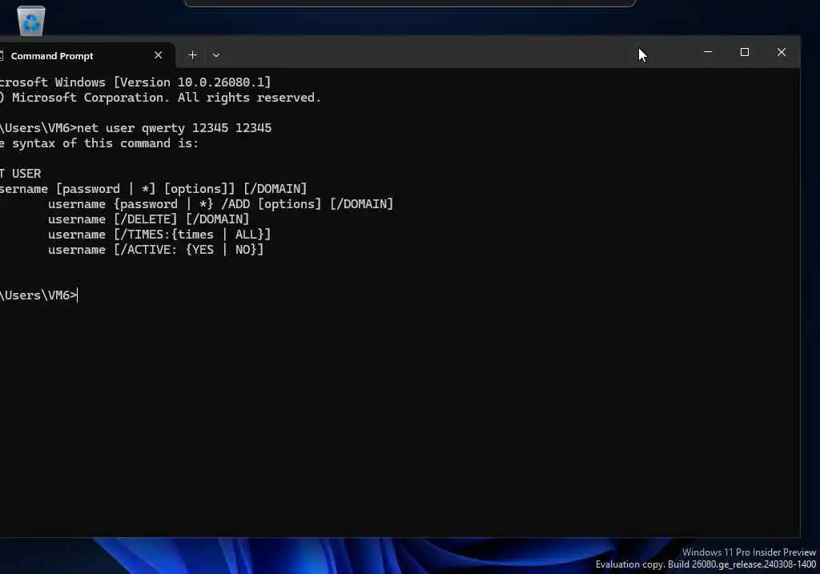Image resolution: width=820 pixels, height=574 pixels.
Task: Expand the new tab profile dropdown
Action: (x=216, y=55)
